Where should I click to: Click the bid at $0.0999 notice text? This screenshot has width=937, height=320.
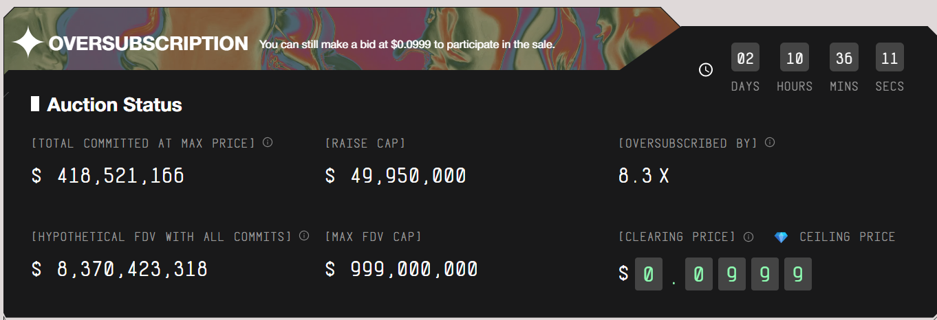(407, 45)
